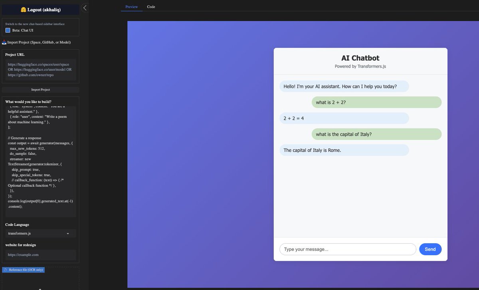Click the 'Switch to the new chat-based sidebar interface' text
This screenshot has width=479, height=290.
point(35,24)
